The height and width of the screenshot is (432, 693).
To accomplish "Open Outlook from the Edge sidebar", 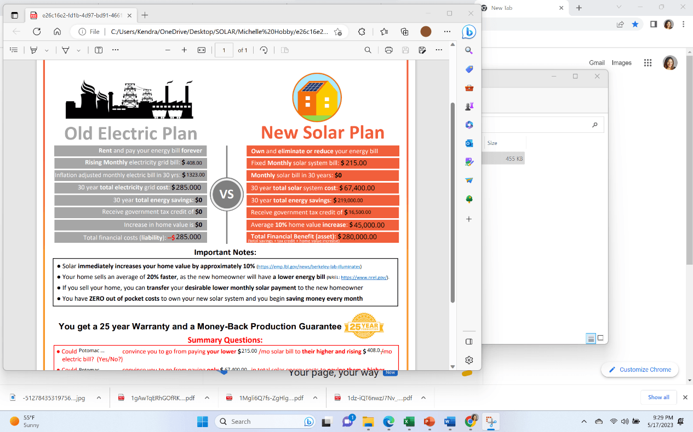I will [x=469, y=143].
